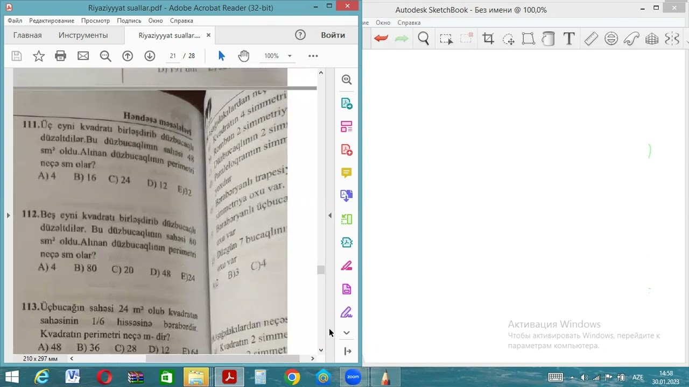The image size is (689, 387).
Task: Open the Acrobat help question-mark button
Action: pyautogui.click(x=300, y=35)
